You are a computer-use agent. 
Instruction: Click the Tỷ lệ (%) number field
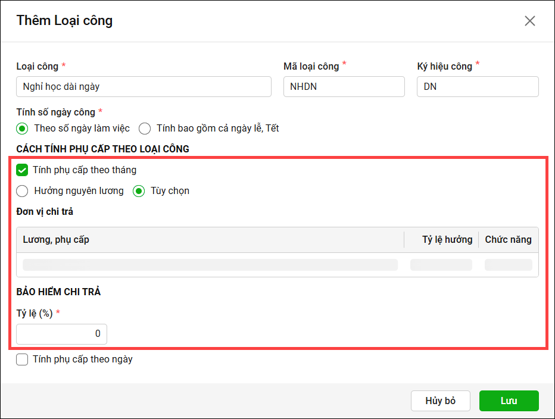(x=61, y=334)
